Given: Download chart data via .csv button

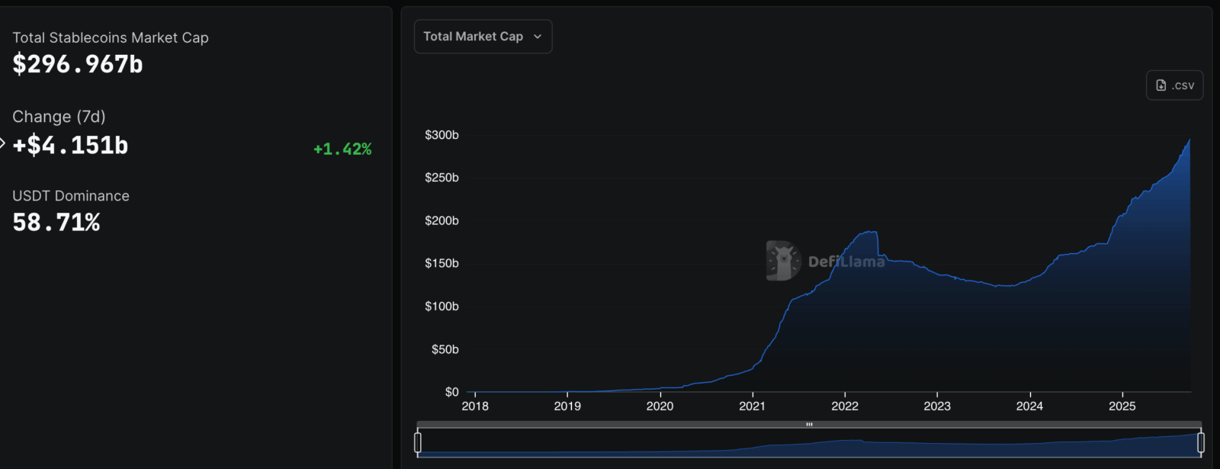Looking at the screenshot, I should [1174, 85].
